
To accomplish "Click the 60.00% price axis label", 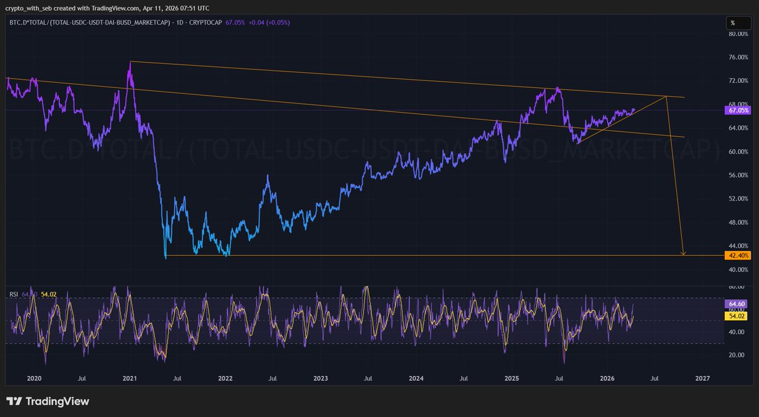I will pos(739,152).
